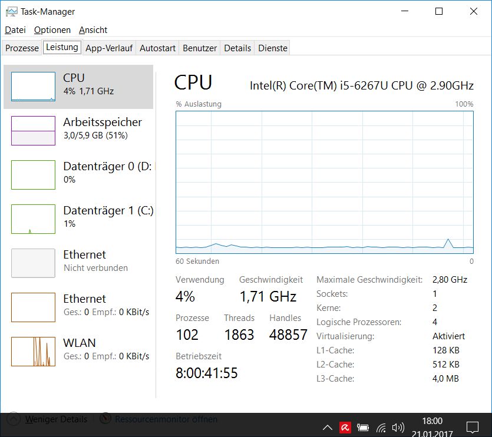Switch to the App-Verlauf tab
The width and height of the screenshot is (492, 437).
click(109, 48)
